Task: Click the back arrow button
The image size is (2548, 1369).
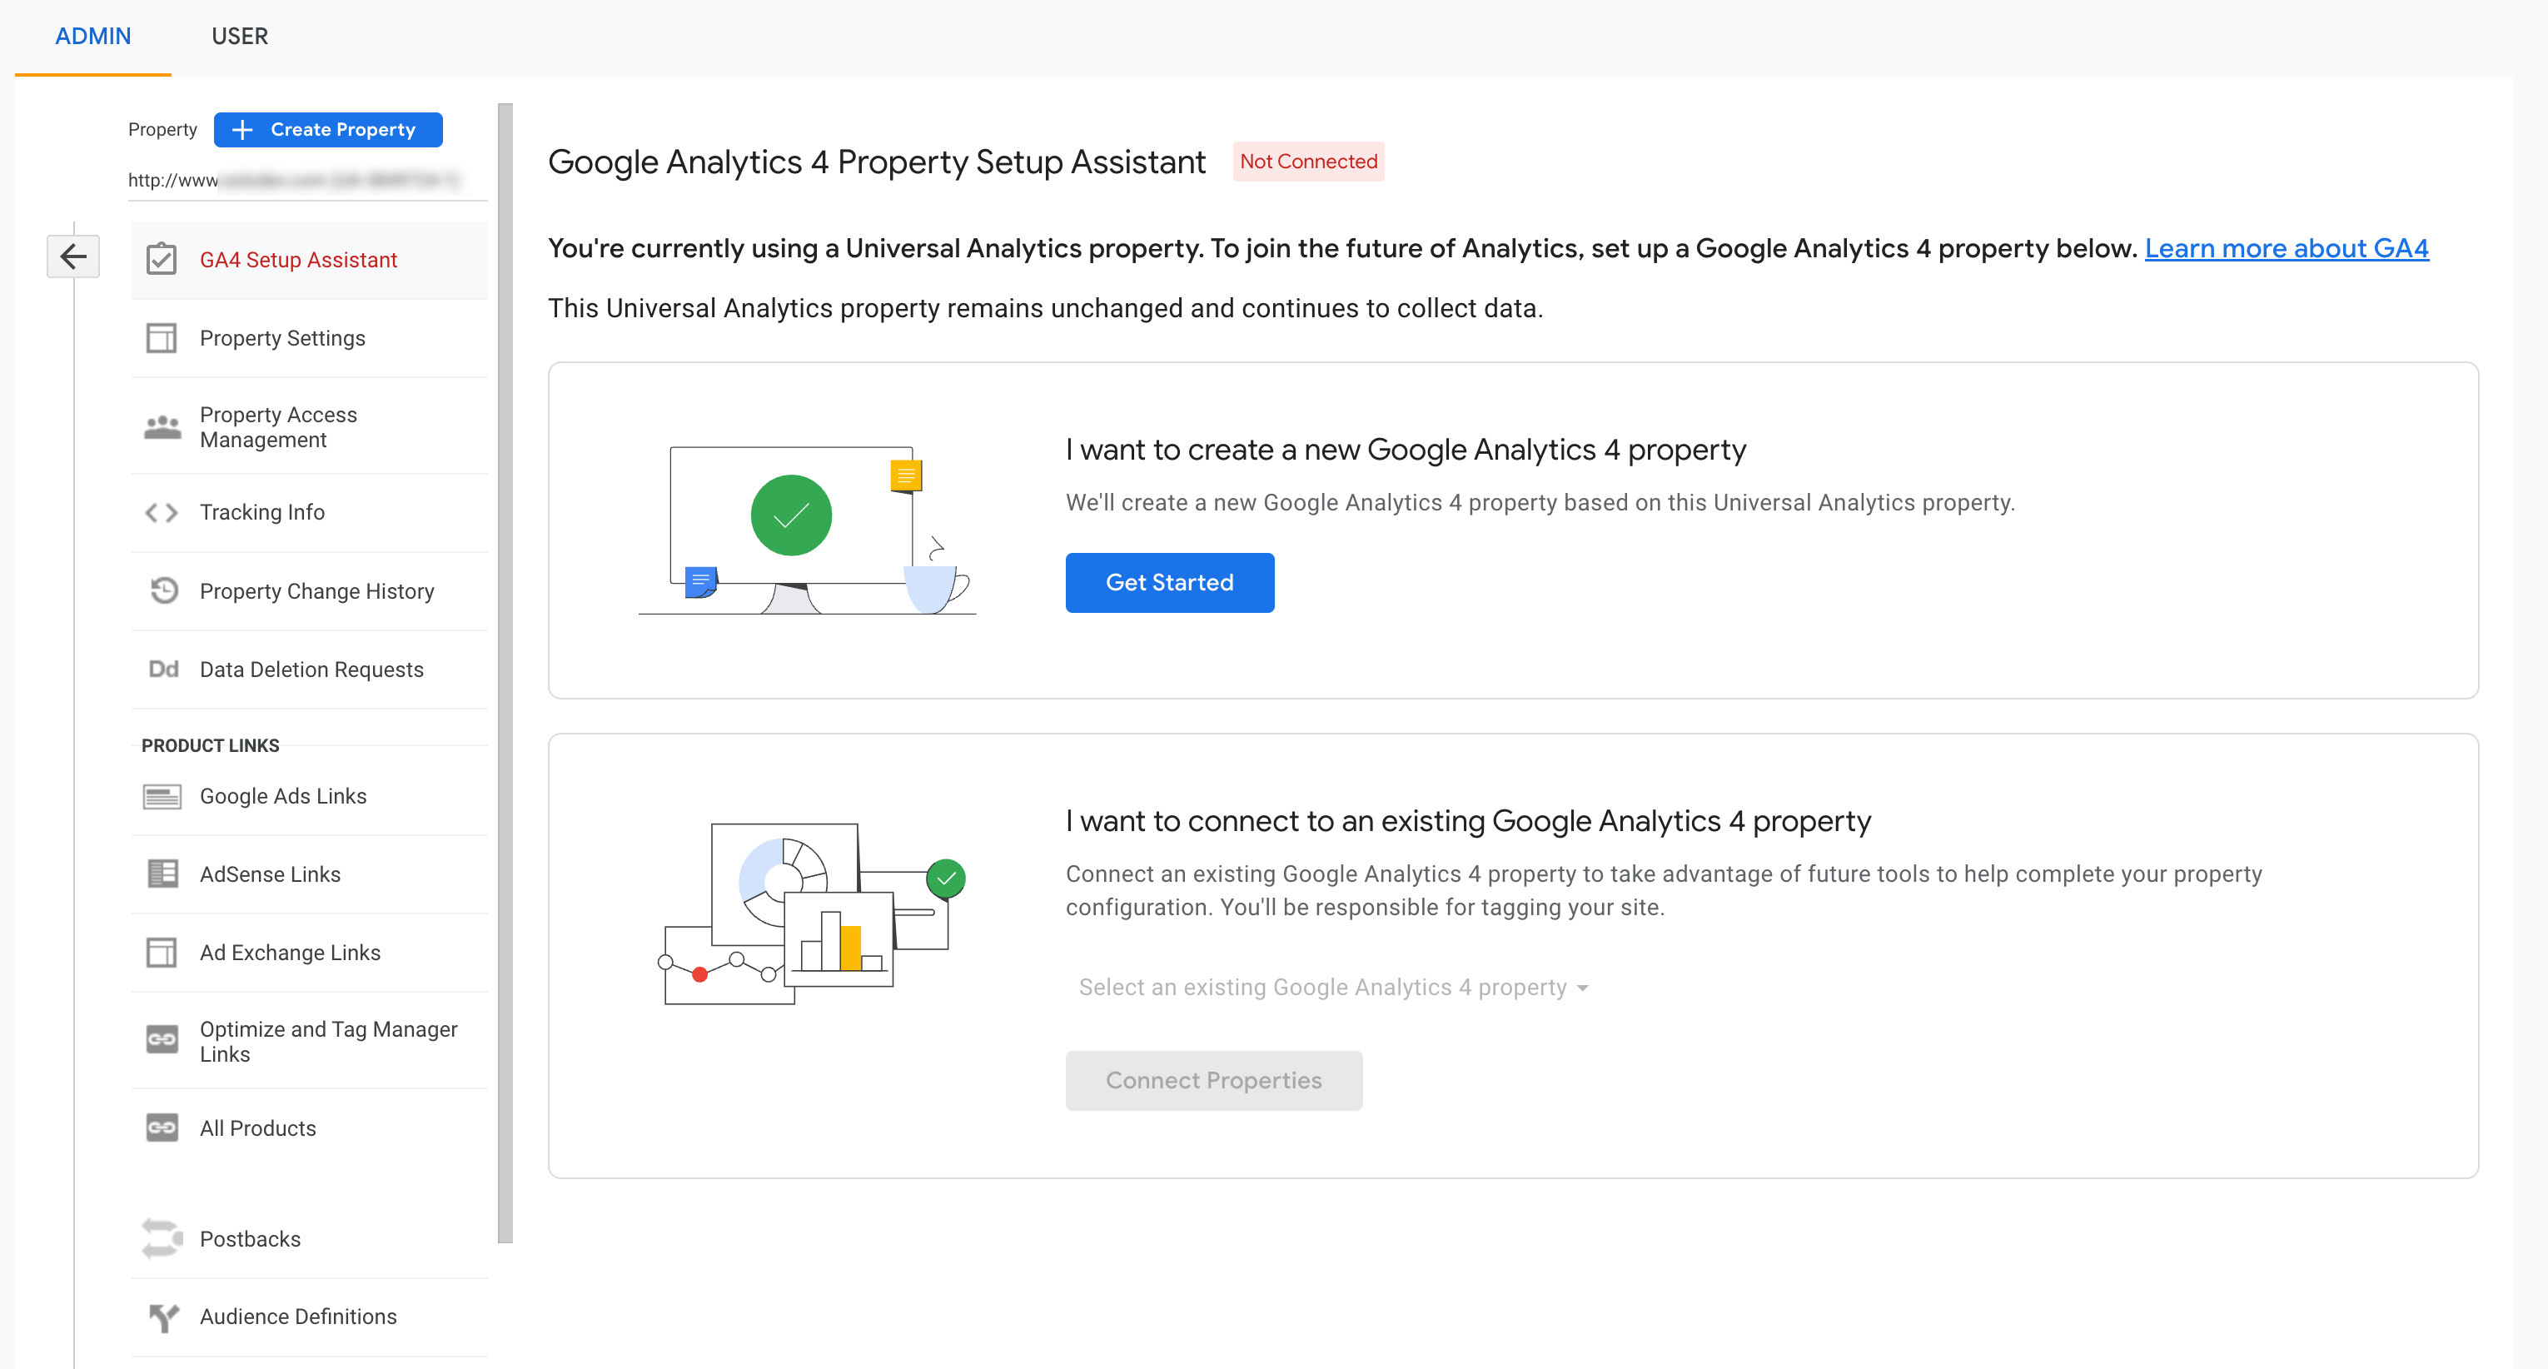Action: (73, 257)
